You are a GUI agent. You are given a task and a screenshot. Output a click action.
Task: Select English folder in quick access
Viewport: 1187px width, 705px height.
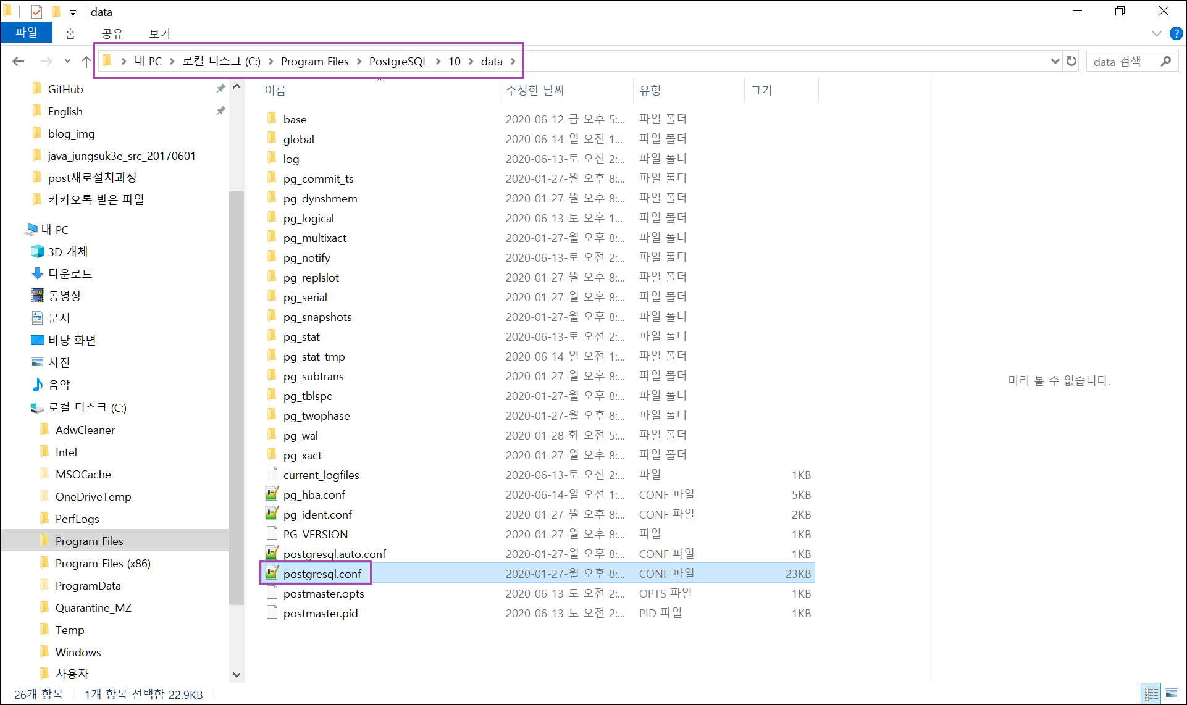[x=65, y=111]
